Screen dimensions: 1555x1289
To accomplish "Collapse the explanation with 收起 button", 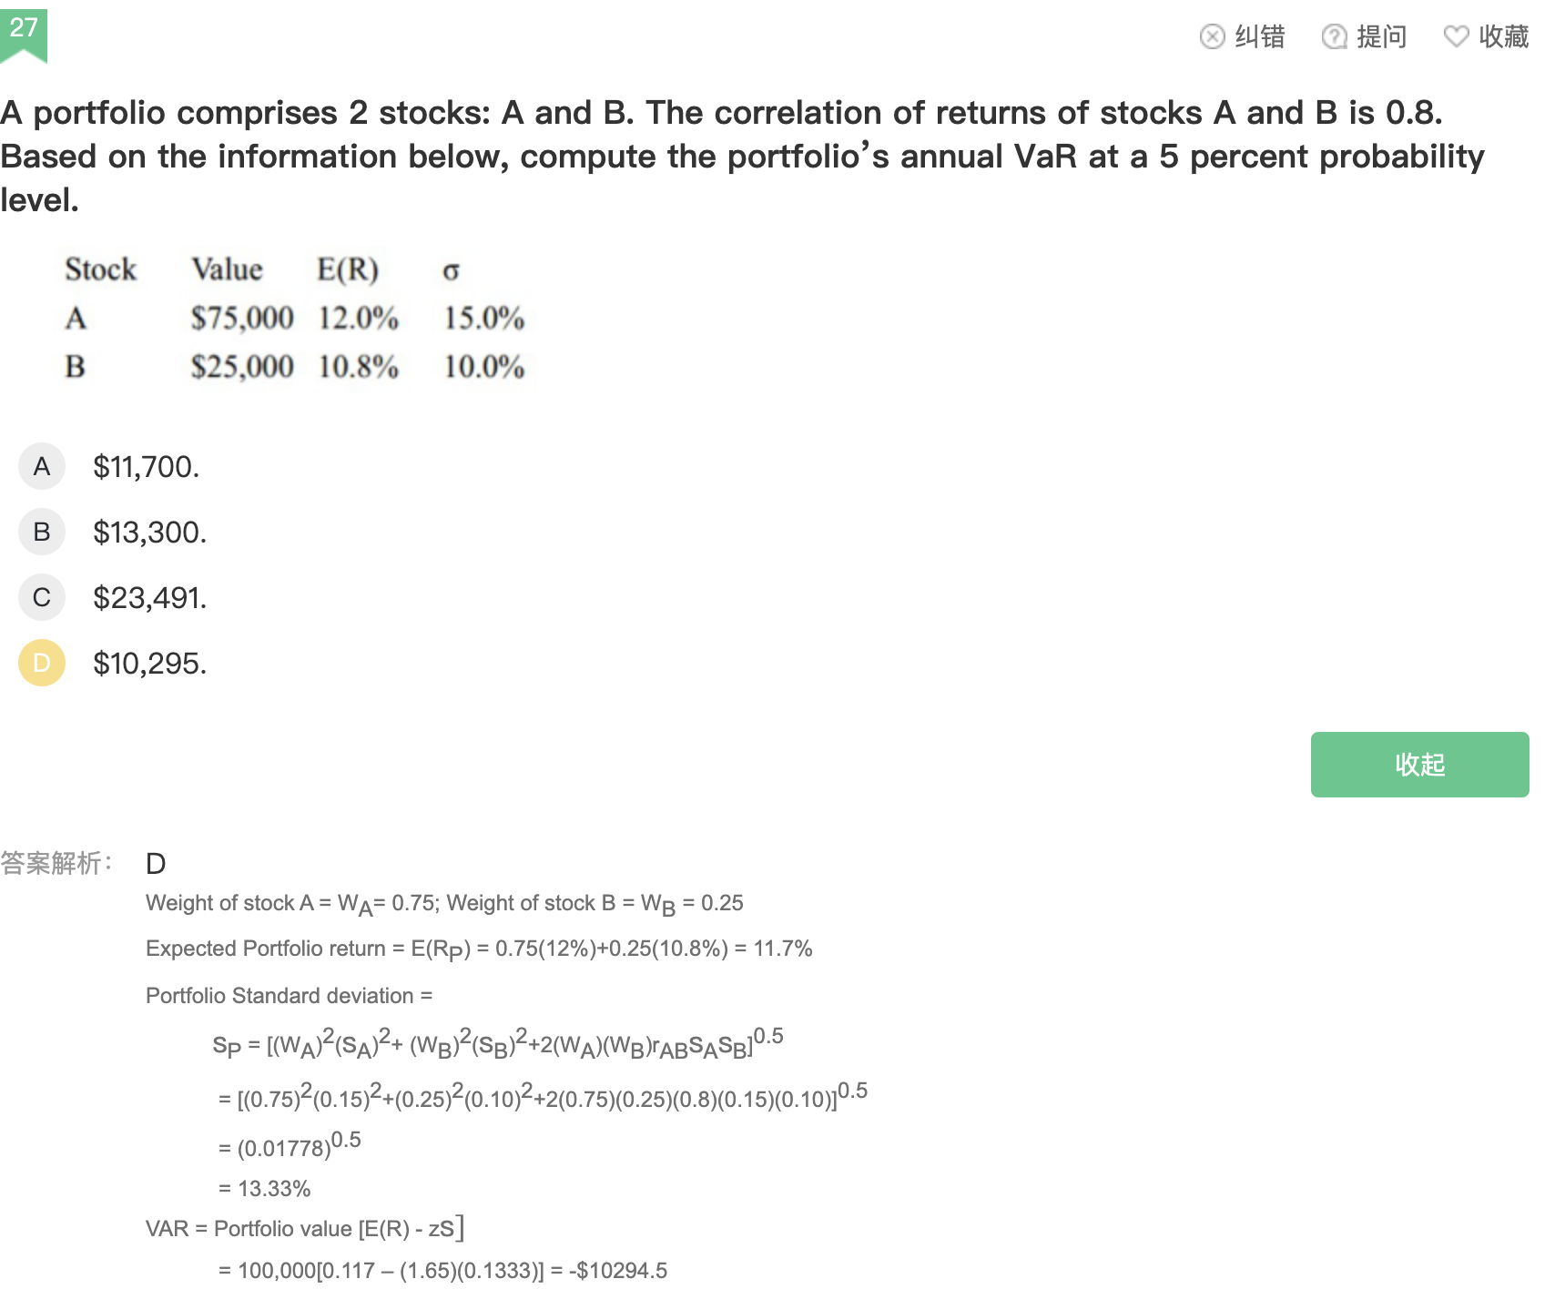I will [1419, 765].
